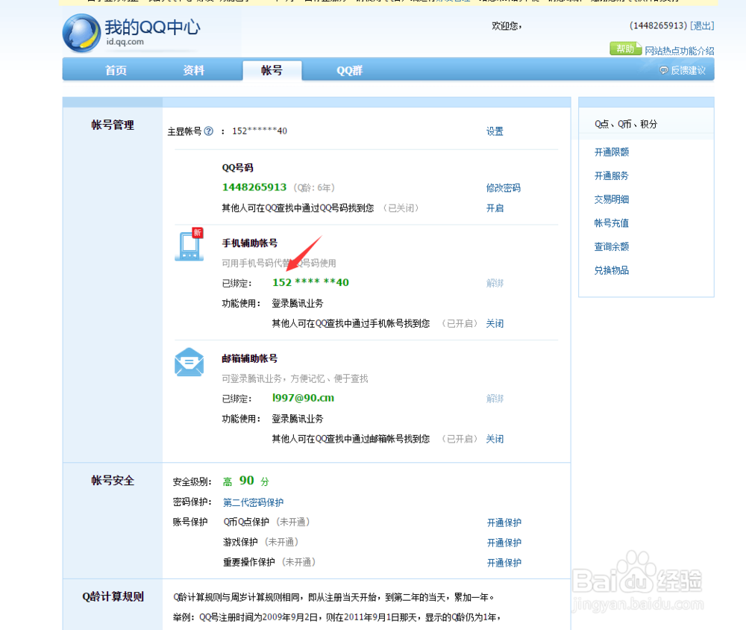Switch to the QQ群 tab
Viewport: 746px width, 630px height.
click(x=350, y=70)
